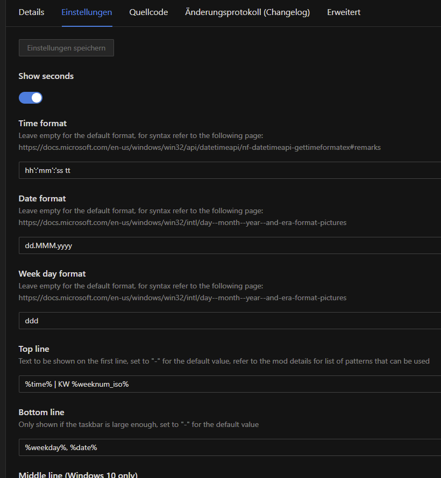Focus the Top line input field
441x478 pixels.
click(230, 384)
